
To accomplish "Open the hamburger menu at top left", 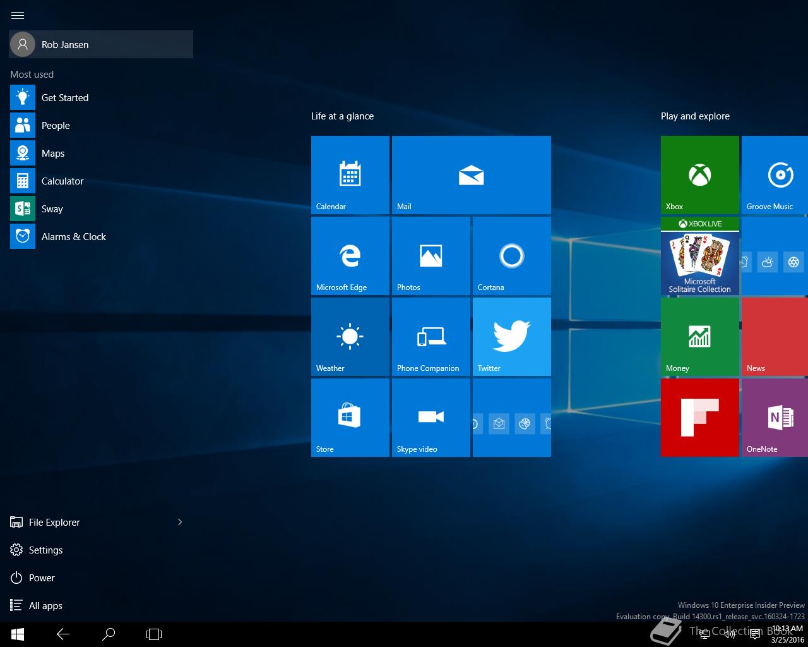I will (x=18, y=15).
